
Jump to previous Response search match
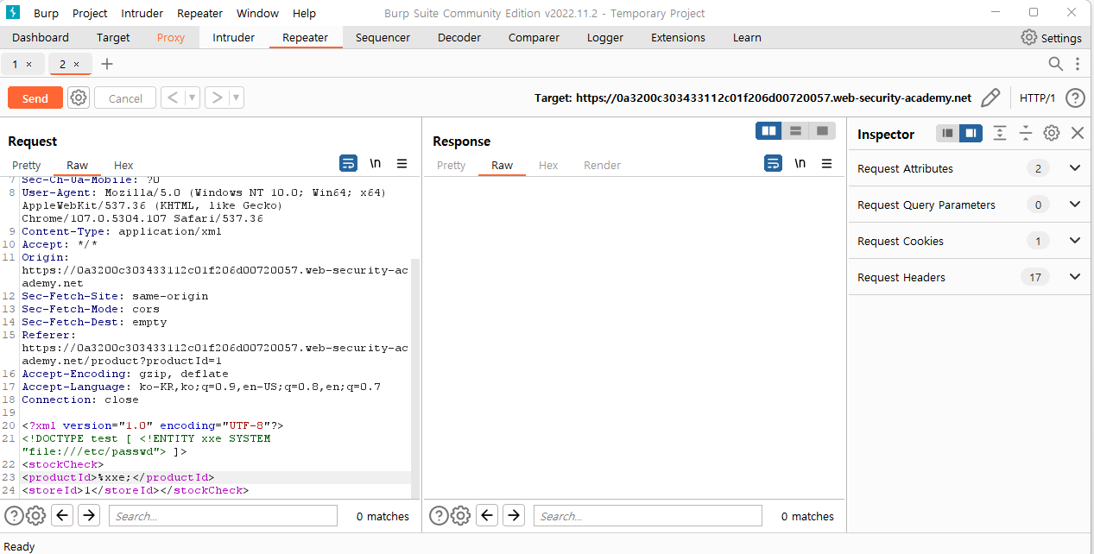tap(487, 516)
